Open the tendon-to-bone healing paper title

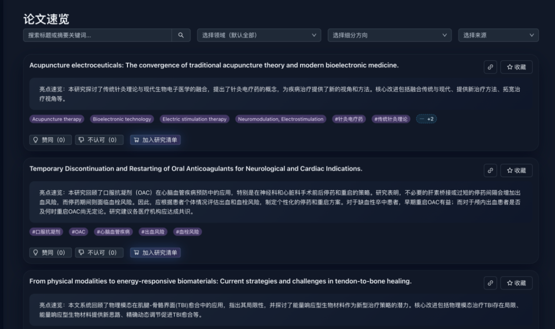point(220,281)
